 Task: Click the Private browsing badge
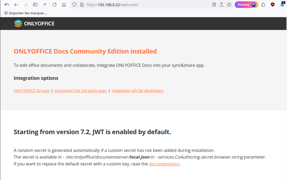246,5
